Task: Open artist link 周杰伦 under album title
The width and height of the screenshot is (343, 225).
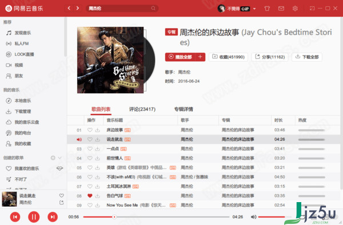Action: point(184,72)
